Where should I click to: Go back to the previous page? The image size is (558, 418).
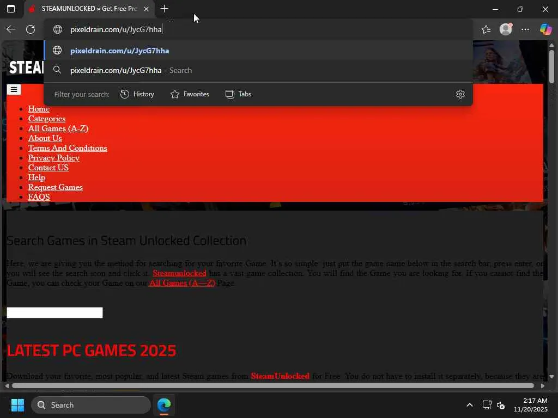[x=11, y=29]
